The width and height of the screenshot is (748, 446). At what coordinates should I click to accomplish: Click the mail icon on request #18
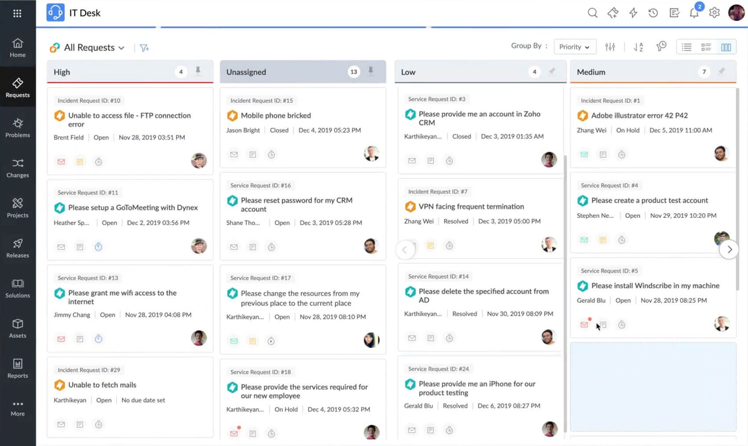coord(234,433)
